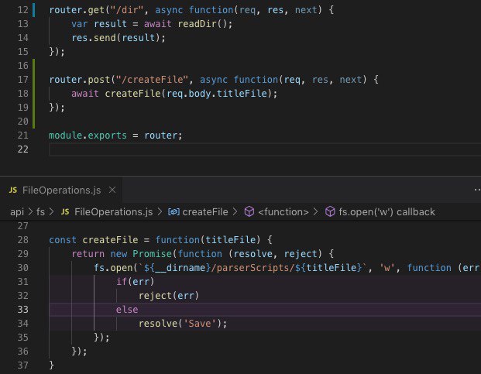This screenshot has height=374, width=481.
Task: Click the api breadcrumb segment
Action: 17,212
